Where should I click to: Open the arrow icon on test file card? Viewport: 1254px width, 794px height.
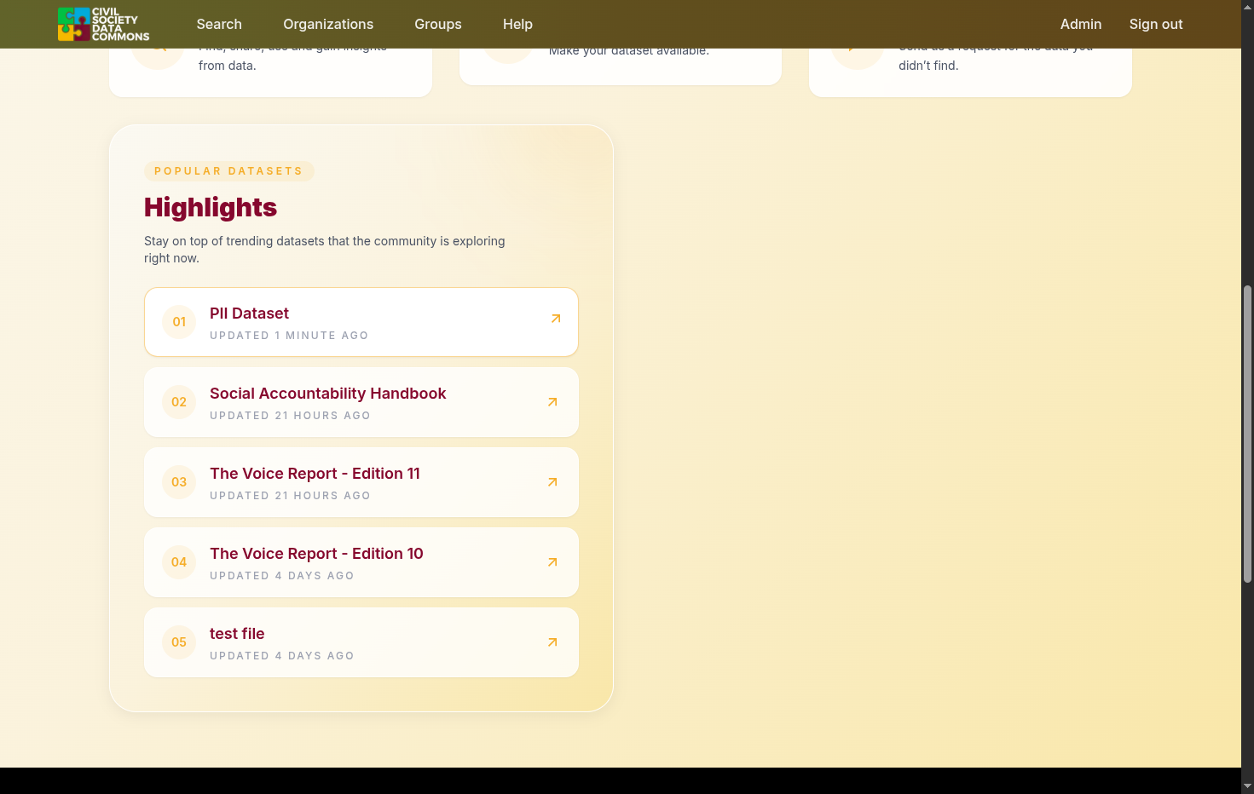click(552, 642)
